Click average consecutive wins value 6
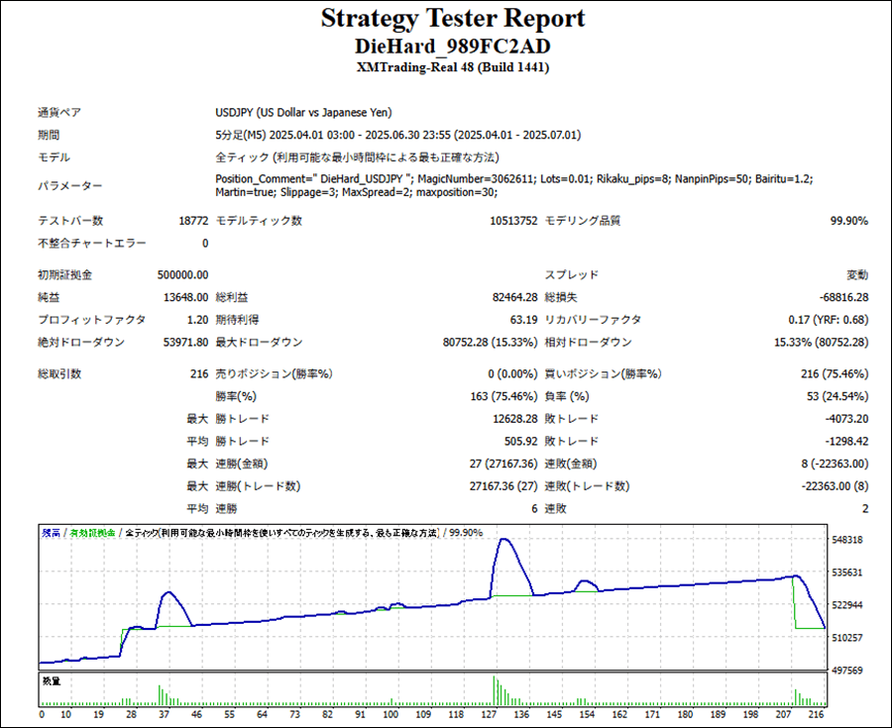The image size is (892, 728). coord(534,509)
